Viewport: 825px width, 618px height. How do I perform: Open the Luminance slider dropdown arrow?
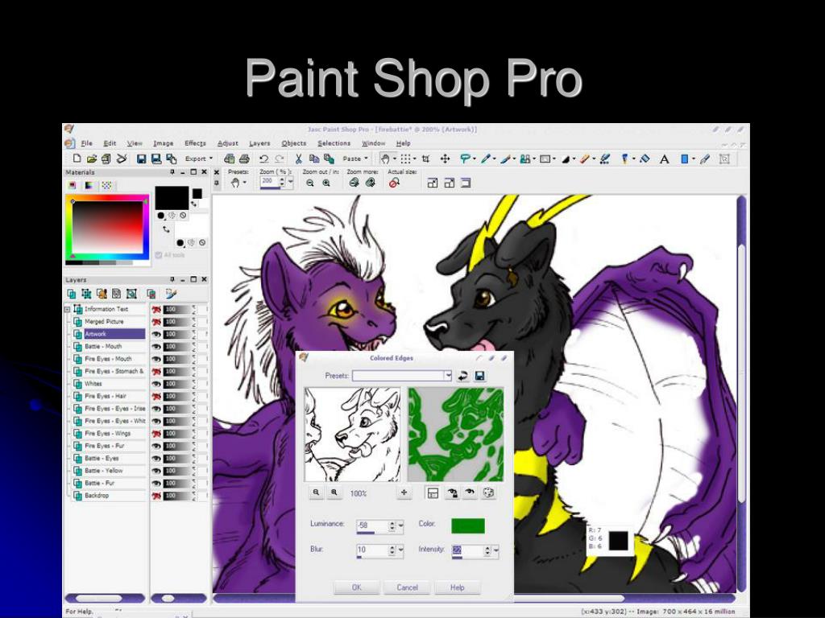pyautogui.click(x=401, y=525)
